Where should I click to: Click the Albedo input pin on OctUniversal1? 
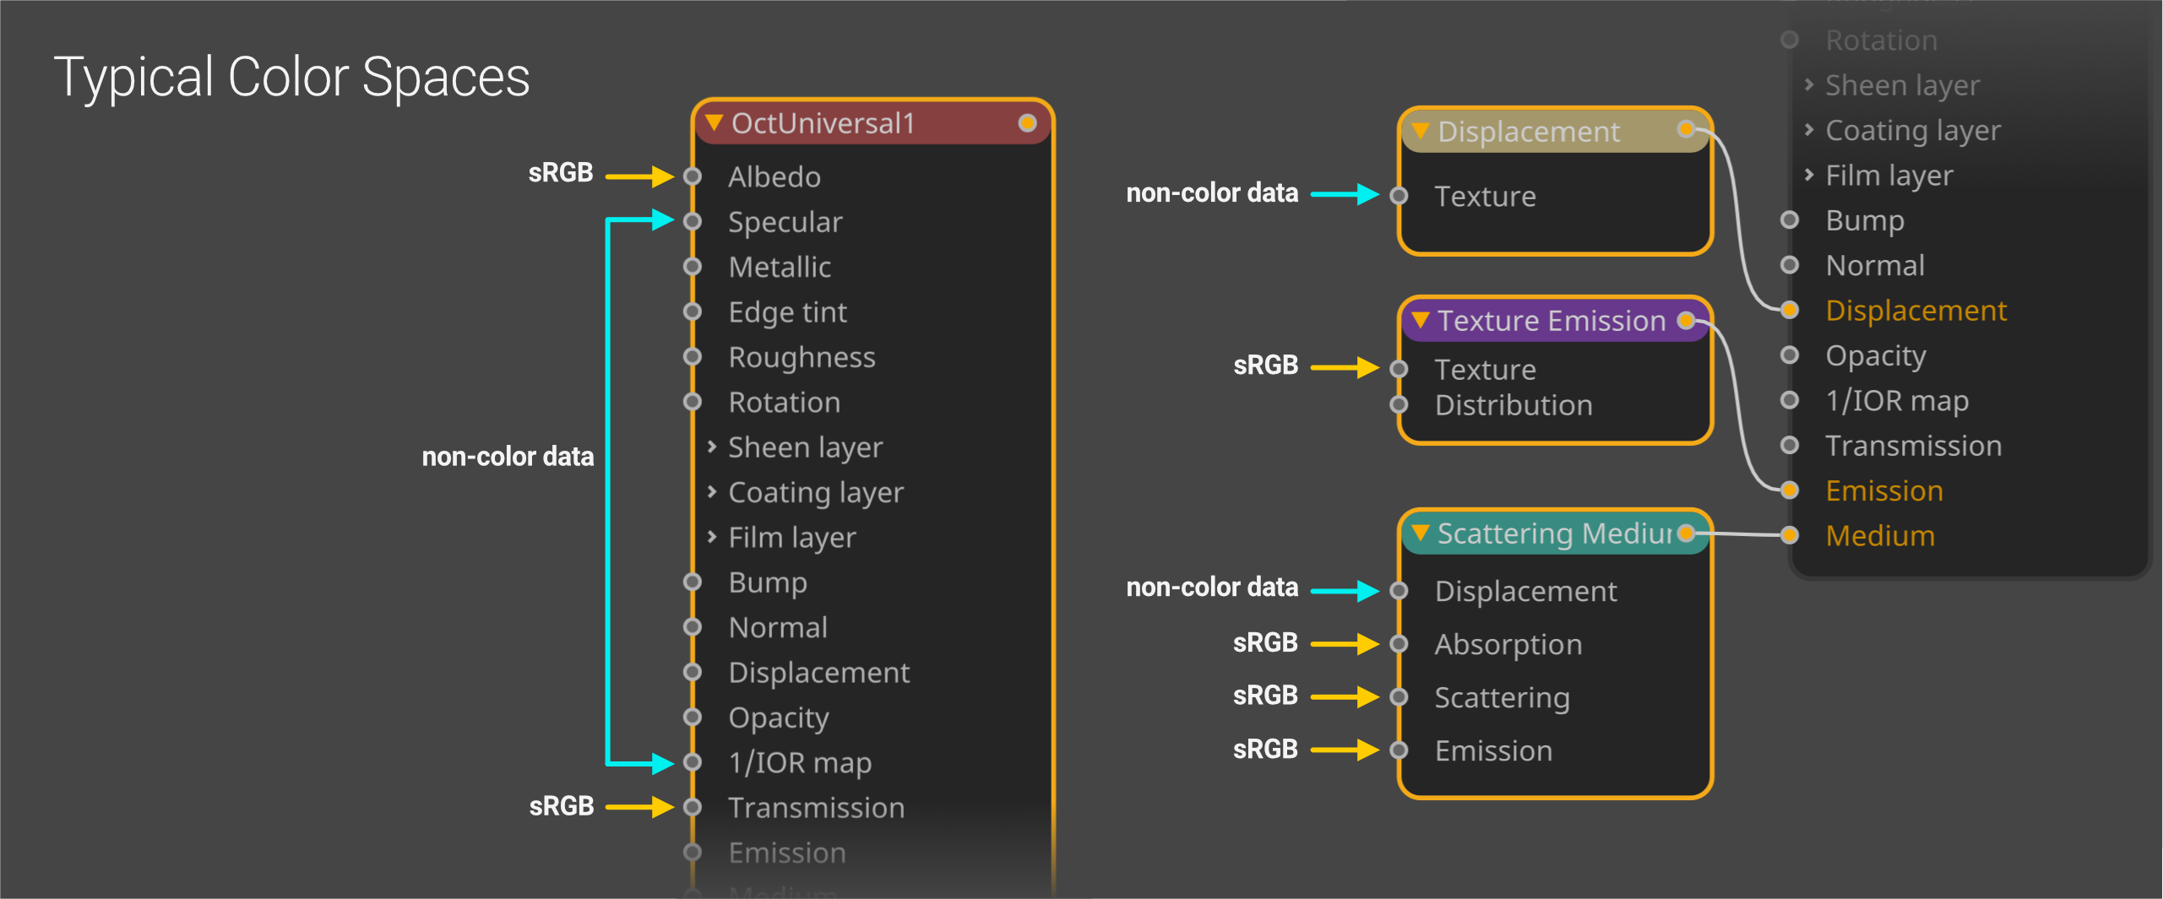693,176
